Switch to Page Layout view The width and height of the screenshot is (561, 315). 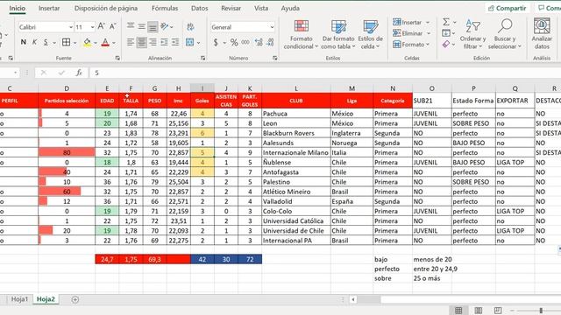click(x=478, y=311)
